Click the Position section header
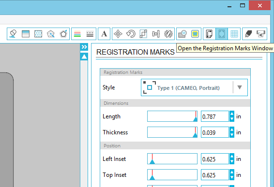The width and height of the screenshot is (274, 187). tap(175, 145)
